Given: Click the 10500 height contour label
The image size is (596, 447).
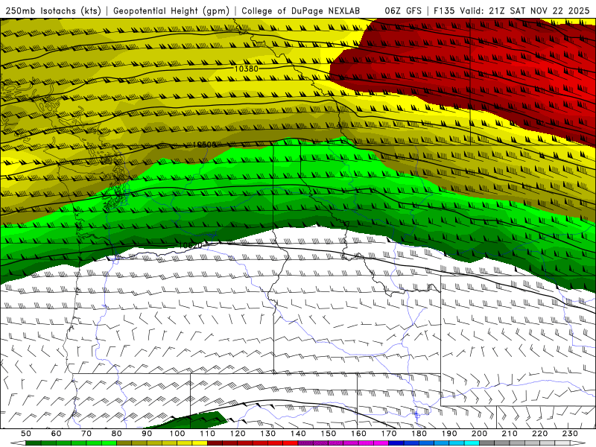Looking at the screenshot, I should point(204,145).
